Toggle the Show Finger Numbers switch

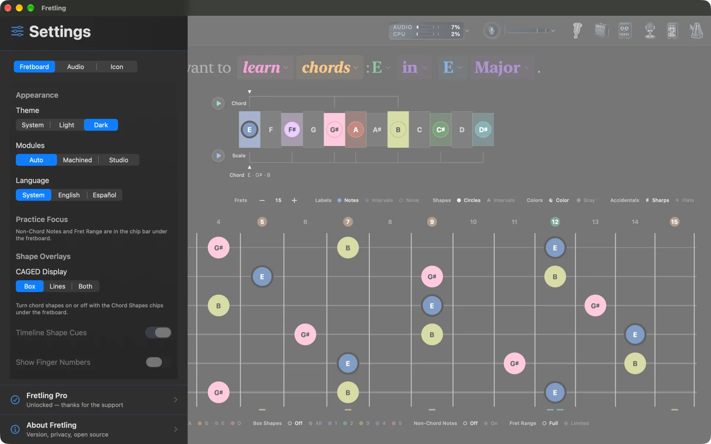click(158, 362)
